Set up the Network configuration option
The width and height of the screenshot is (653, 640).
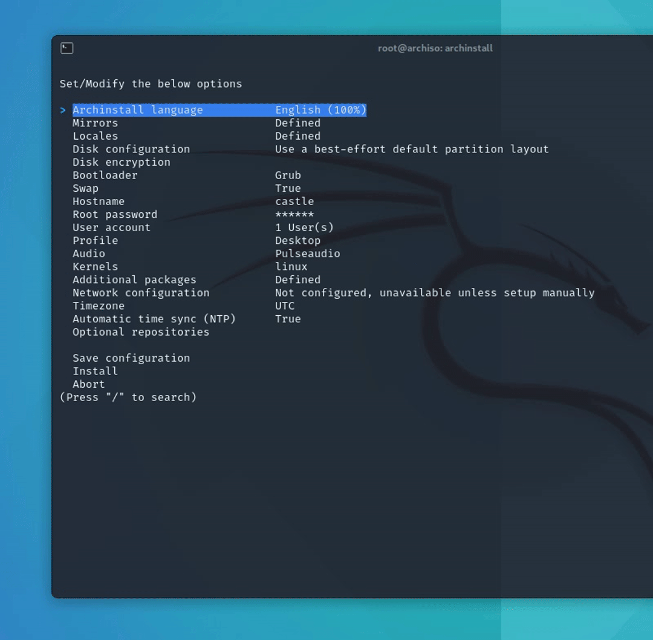point(141,292)
